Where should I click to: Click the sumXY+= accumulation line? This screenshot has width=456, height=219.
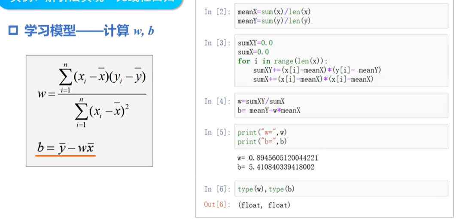[x=317, y=70]
